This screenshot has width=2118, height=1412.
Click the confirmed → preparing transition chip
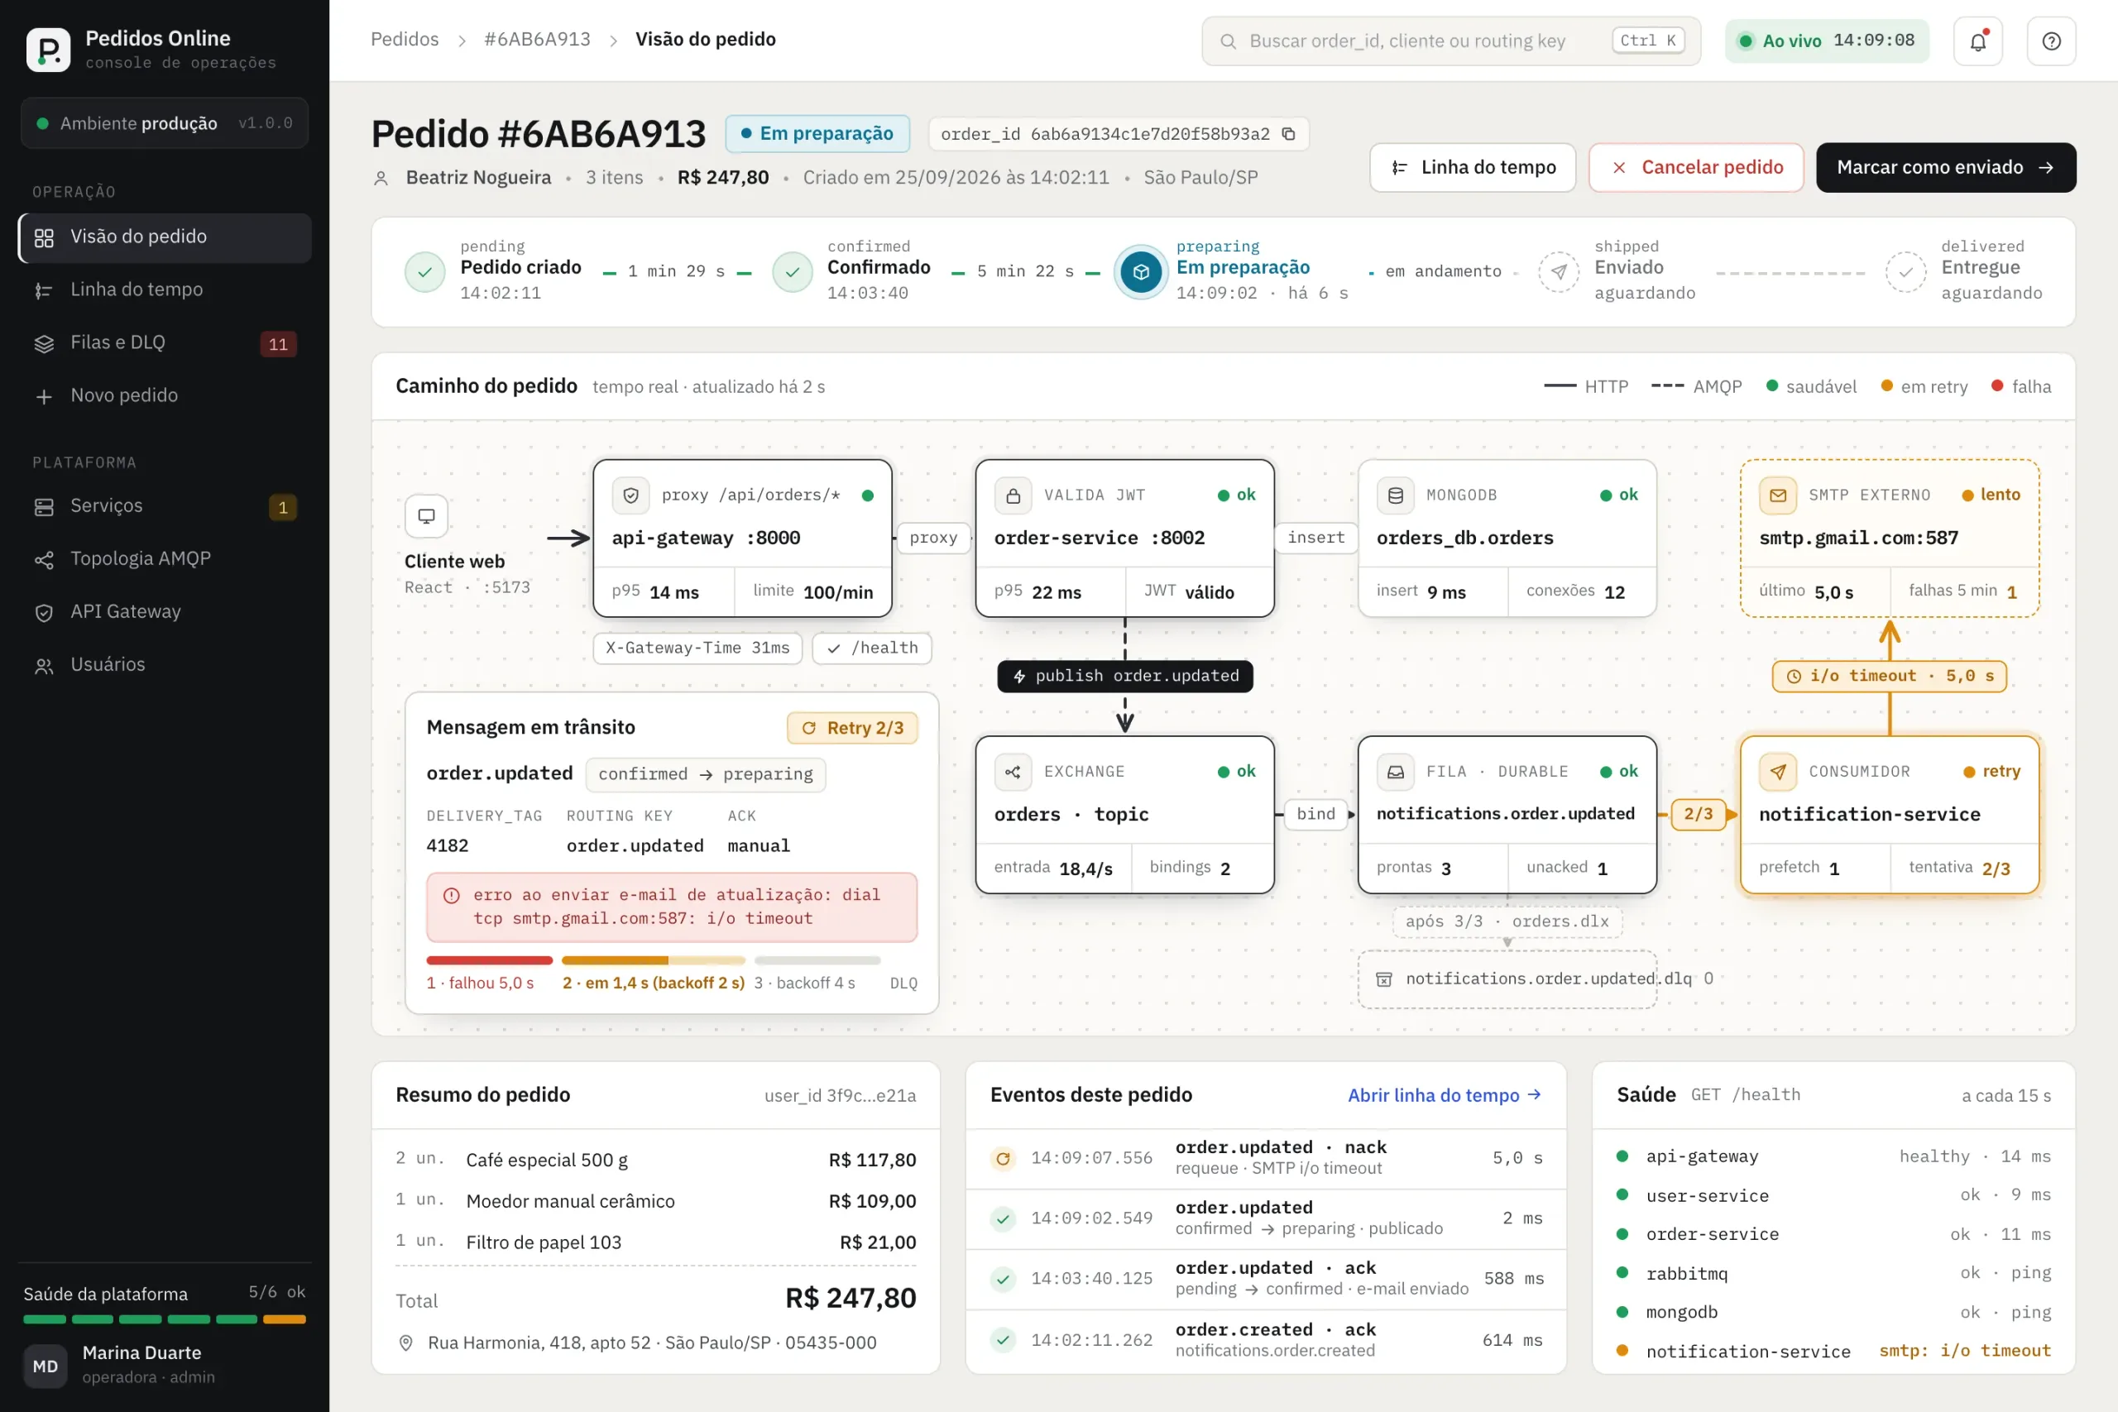pyautogui.click(x=705, y=774)
